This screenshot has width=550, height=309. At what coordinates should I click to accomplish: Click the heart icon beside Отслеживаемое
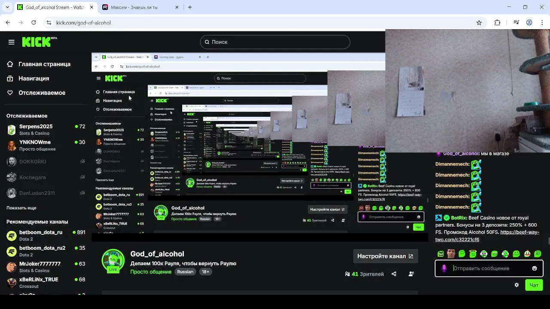tap(10, 93)
